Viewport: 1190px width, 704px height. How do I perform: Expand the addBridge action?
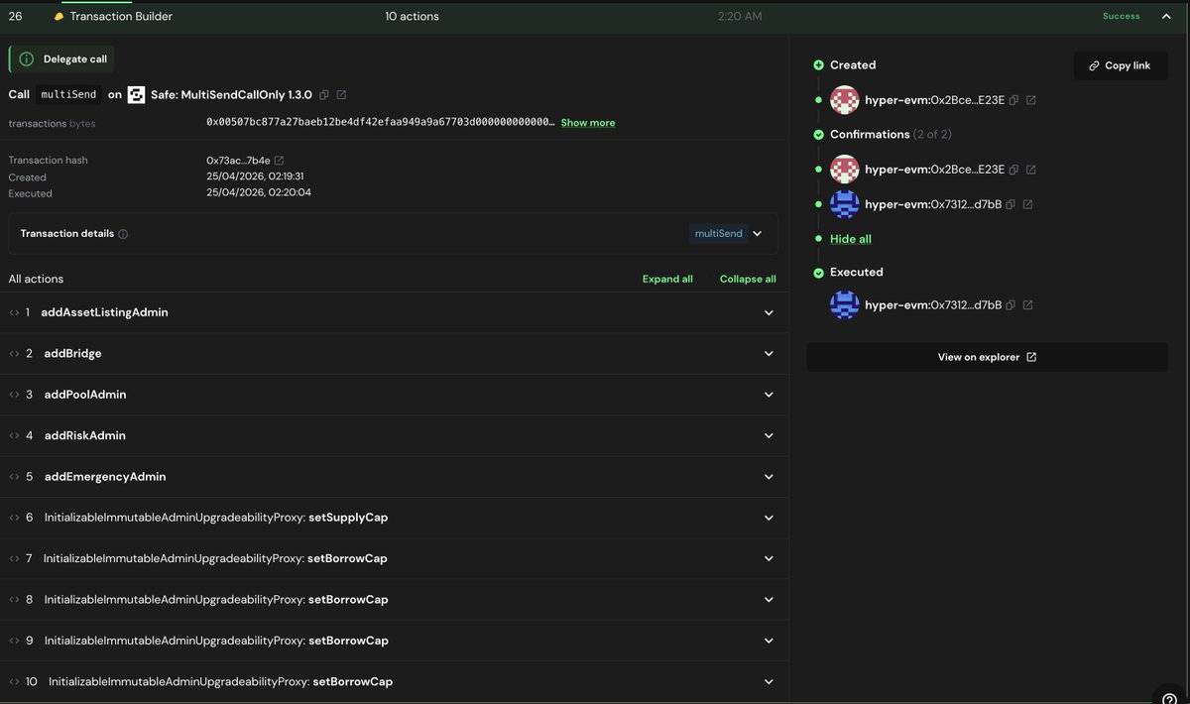(769, 352)
